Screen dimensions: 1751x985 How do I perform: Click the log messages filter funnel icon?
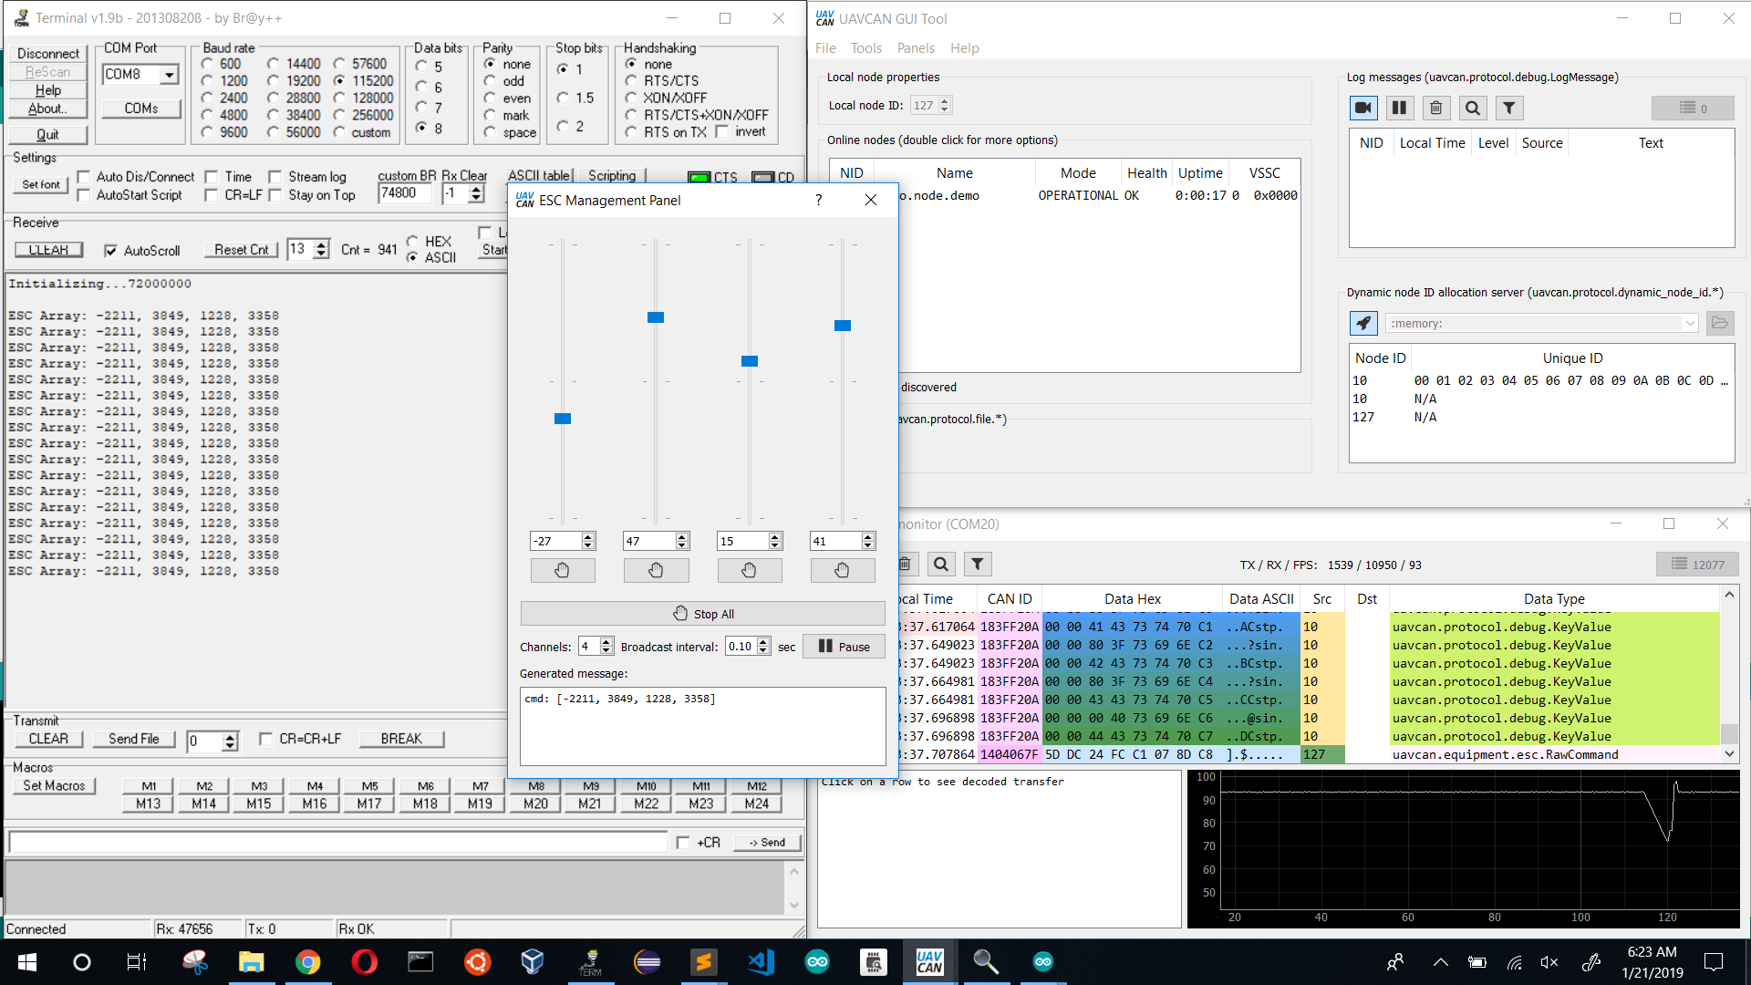1508,108
